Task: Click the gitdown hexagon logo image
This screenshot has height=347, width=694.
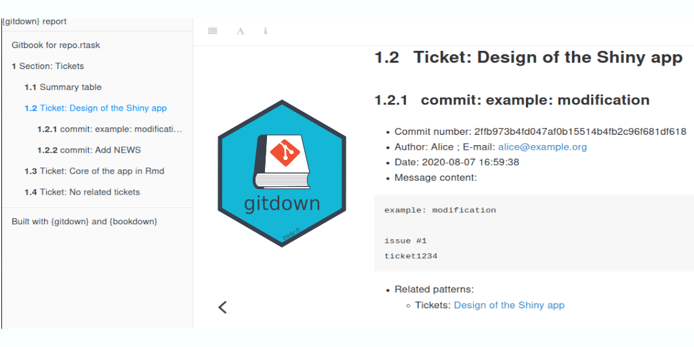Action: 282,173
